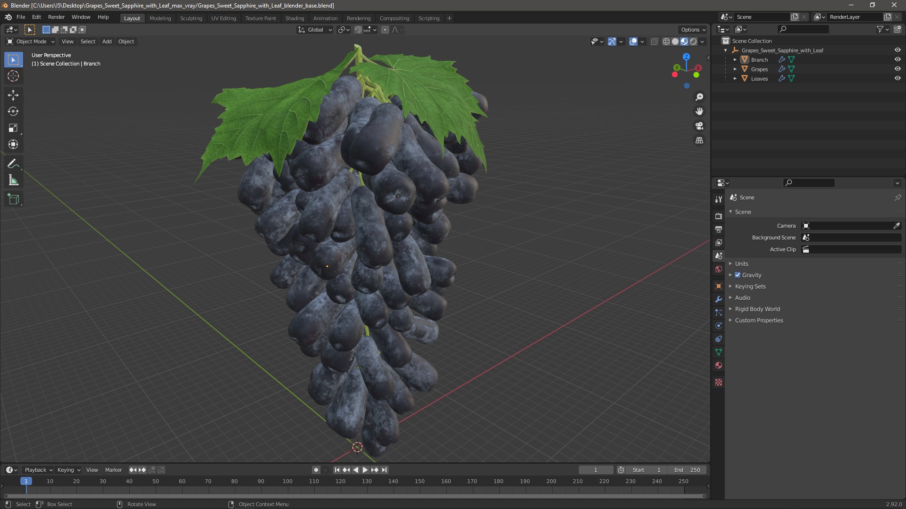The image size is (906, 509).
Task: Open the Render menu
Action: coord(56,17)
